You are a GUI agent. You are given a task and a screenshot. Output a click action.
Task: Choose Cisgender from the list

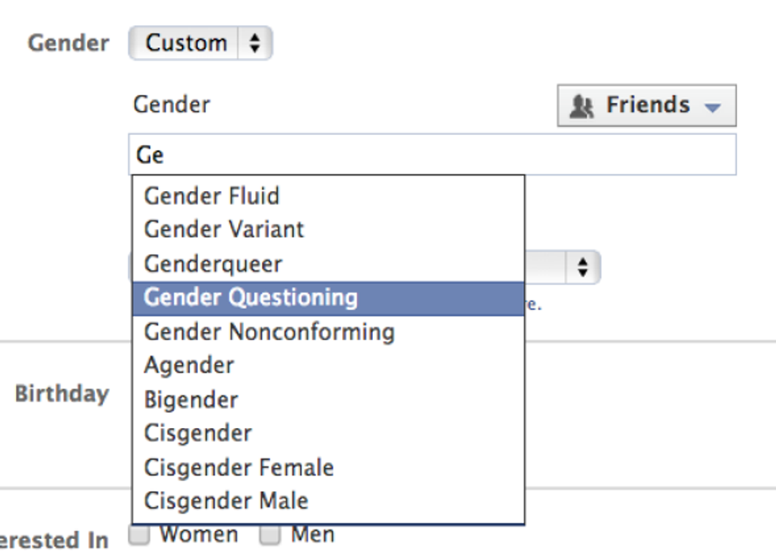[x=198, y=434]
